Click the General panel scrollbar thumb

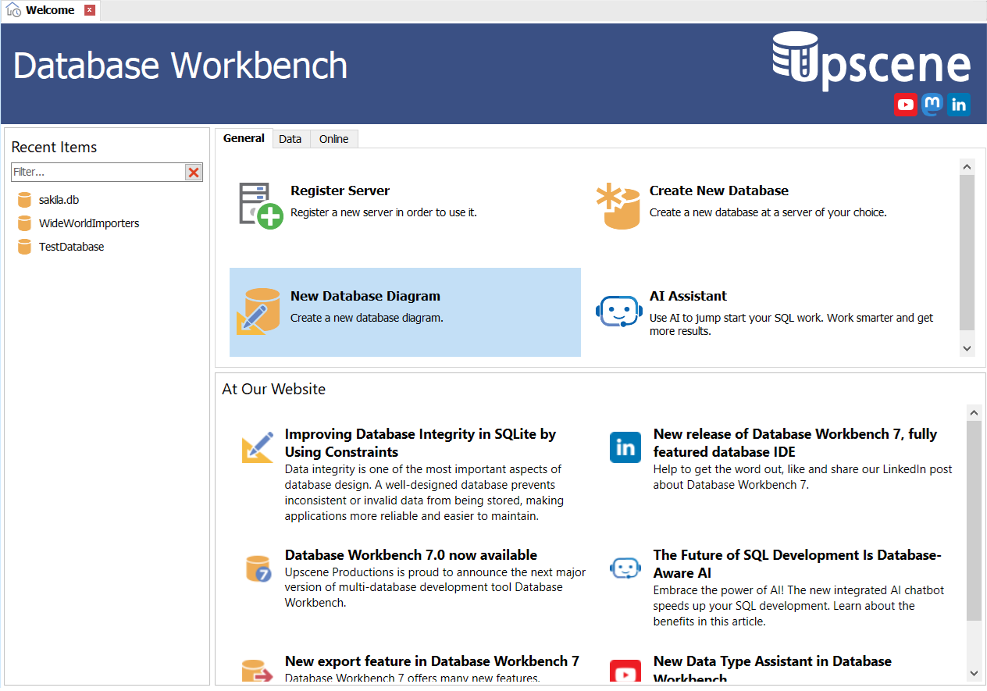pos(967,252)
